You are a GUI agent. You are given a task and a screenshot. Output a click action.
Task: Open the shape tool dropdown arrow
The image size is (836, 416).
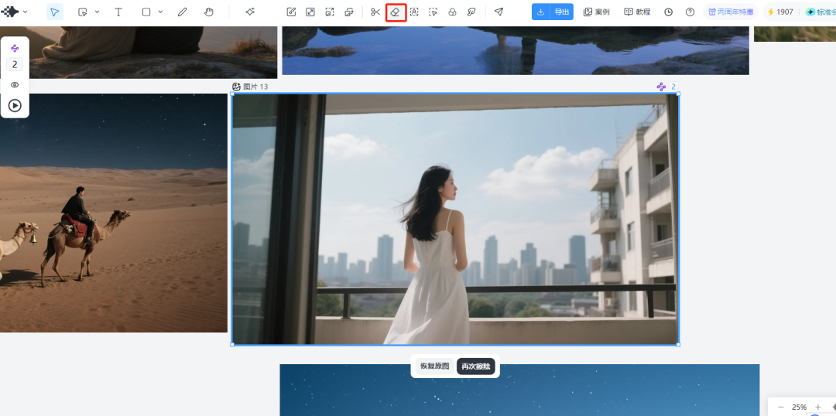pos(160,12)
